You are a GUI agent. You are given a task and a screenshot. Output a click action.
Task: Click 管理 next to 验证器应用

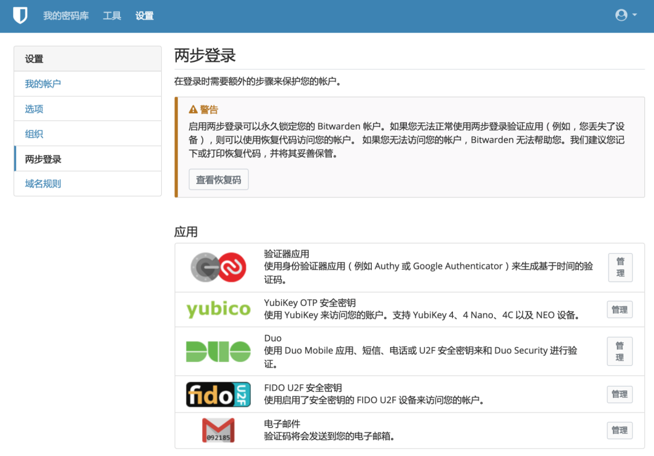click(x=619, y=267)
